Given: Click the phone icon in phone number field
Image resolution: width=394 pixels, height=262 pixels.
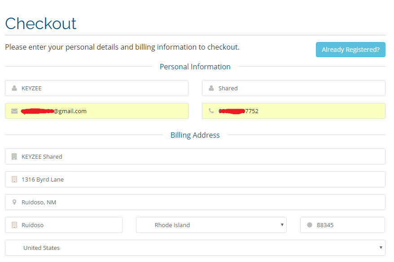Looking at the screenshot, I should pyautogui.click(x=211, y=111).
